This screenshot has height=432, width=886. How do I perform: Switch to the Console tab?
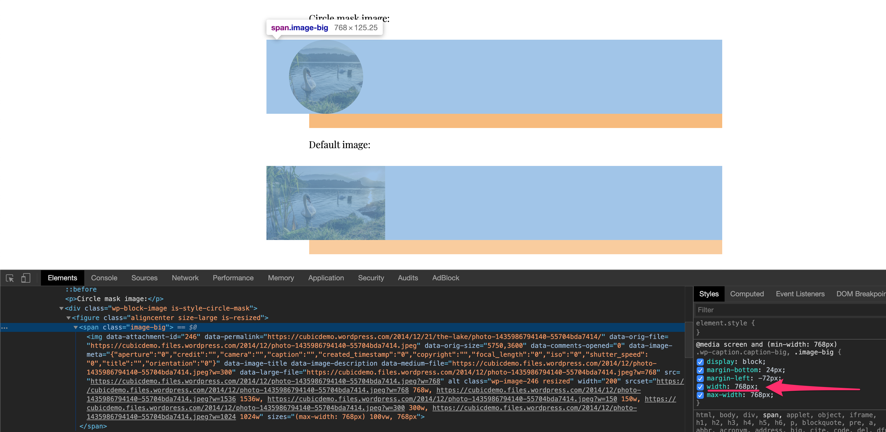pyautogui.click(x=104, y=278)
